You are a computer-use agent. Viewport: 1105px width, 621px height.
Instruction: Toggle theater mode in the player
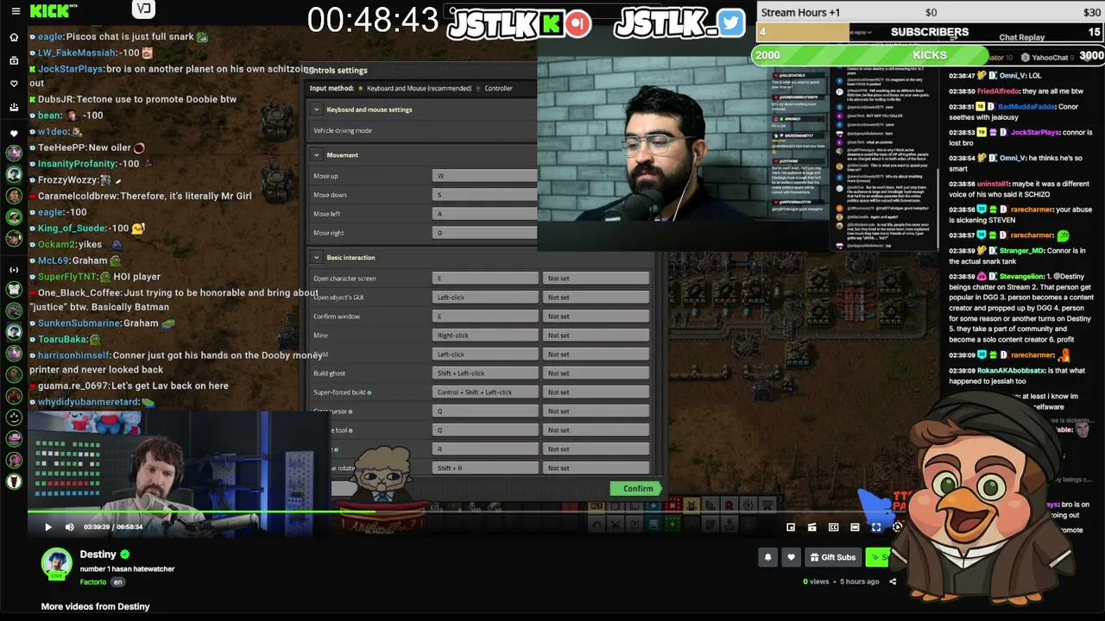(855, 527)
